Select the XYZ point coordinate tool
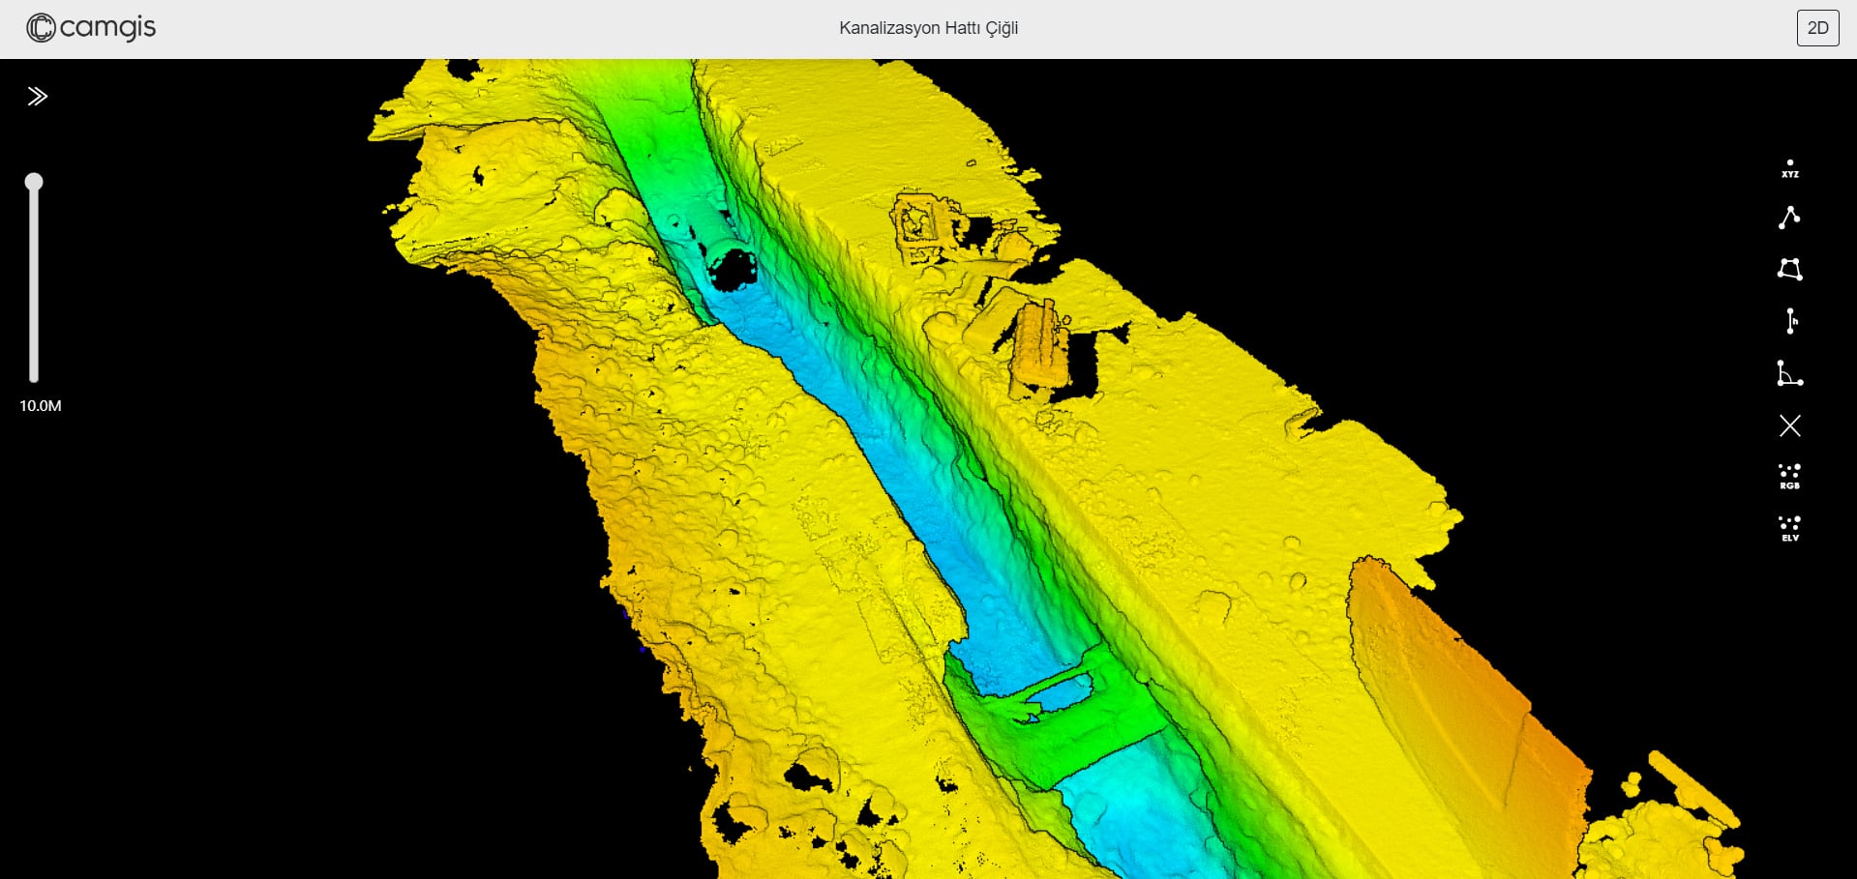 click(1789, 168)
